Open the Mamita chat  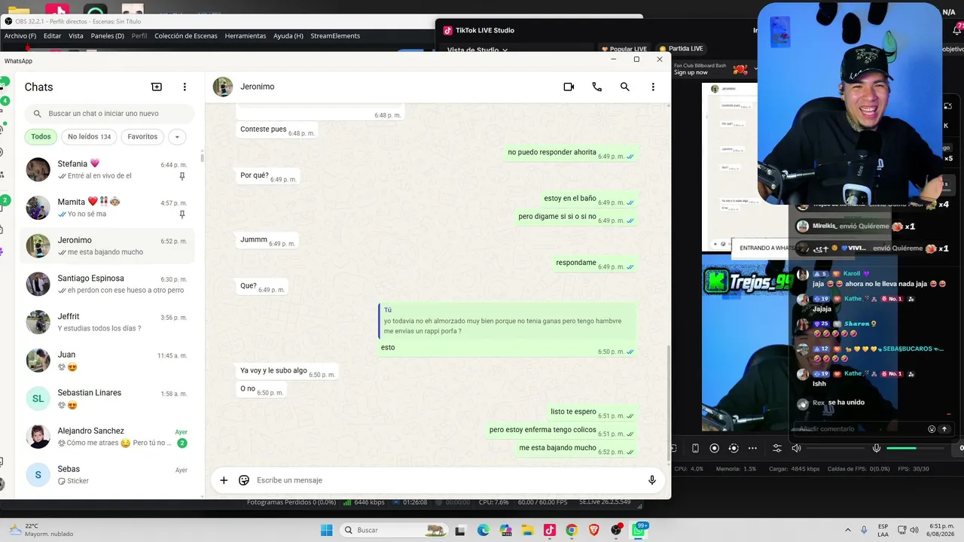[x=107, y=208]
